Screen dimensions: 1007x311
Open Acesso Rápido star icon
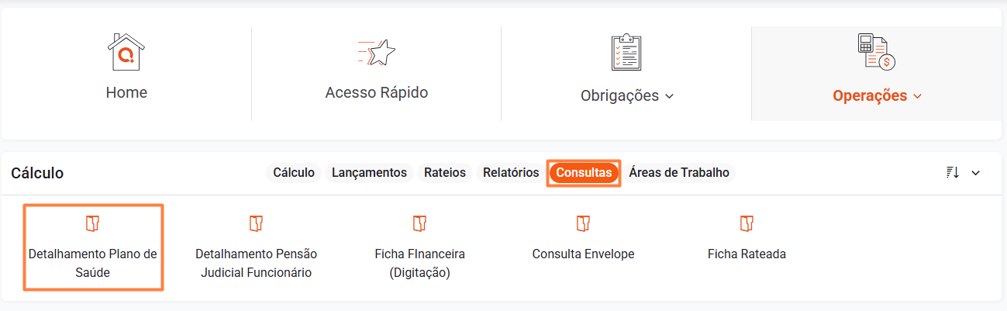click(x=377, y=53)
